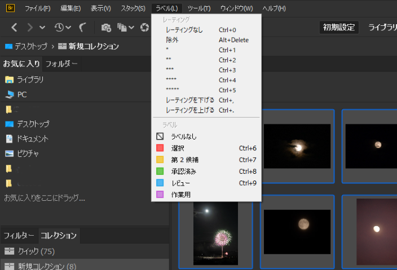This screenshot has width=397, height=270.
Task: Open the PC computer icon in favorites
Action: [9, 94]
